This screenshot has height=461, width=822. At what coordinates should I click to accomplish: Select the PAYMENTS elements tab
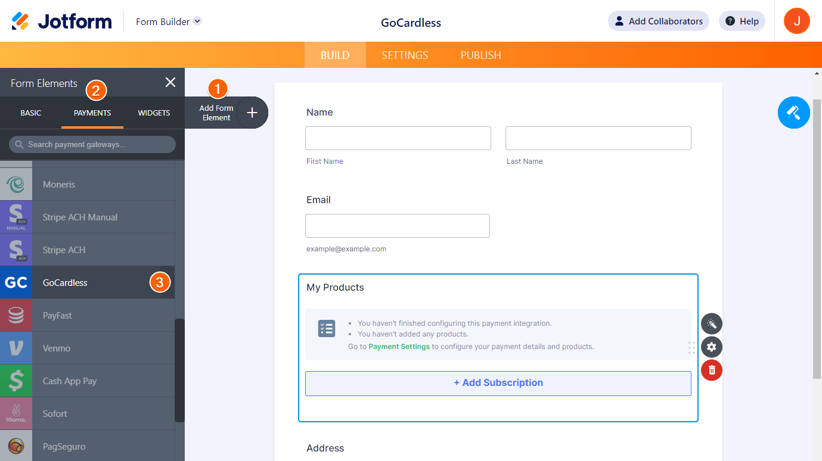click(x=92, y=113)
